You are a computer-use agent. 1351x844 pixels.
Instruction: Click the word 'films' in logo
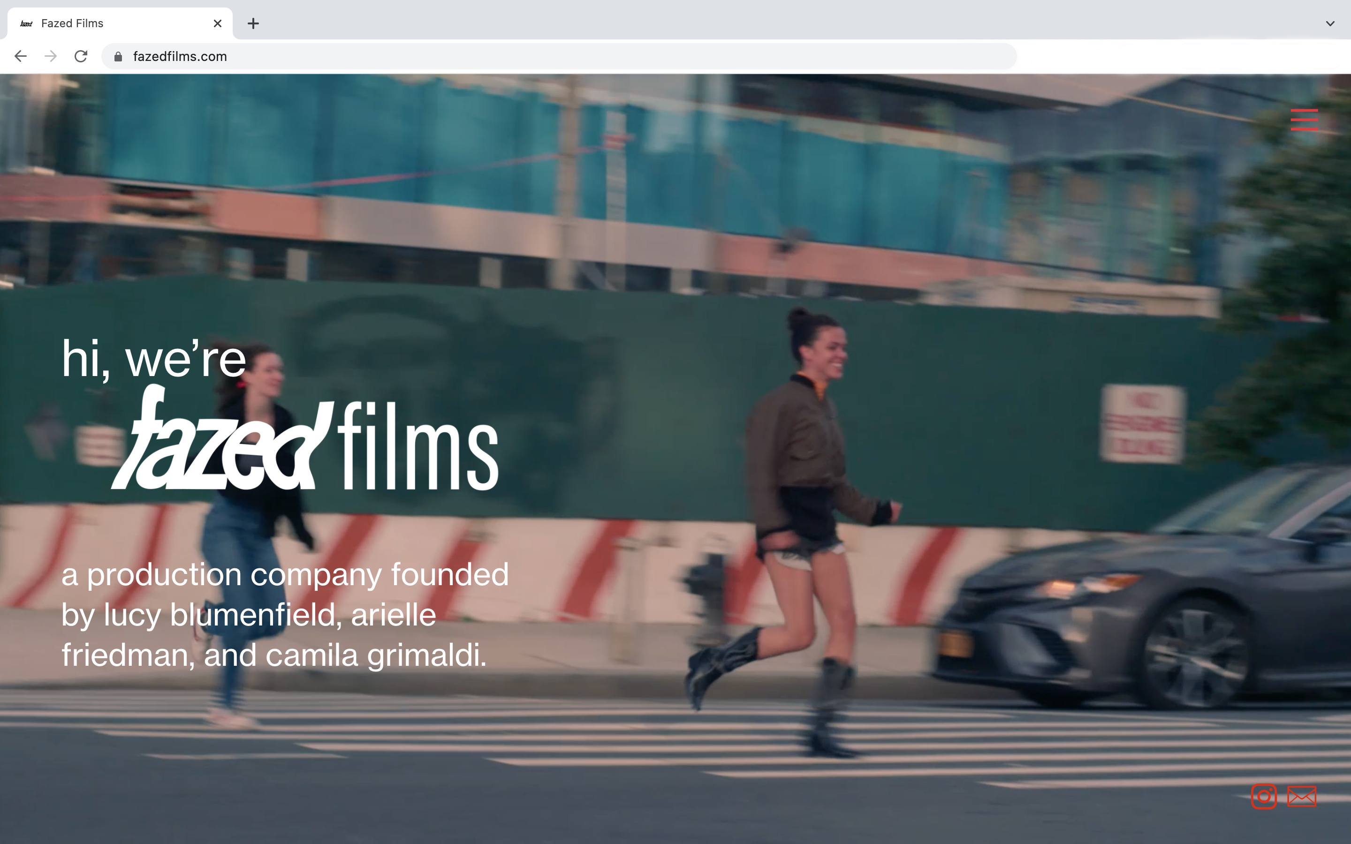[417, 446]
